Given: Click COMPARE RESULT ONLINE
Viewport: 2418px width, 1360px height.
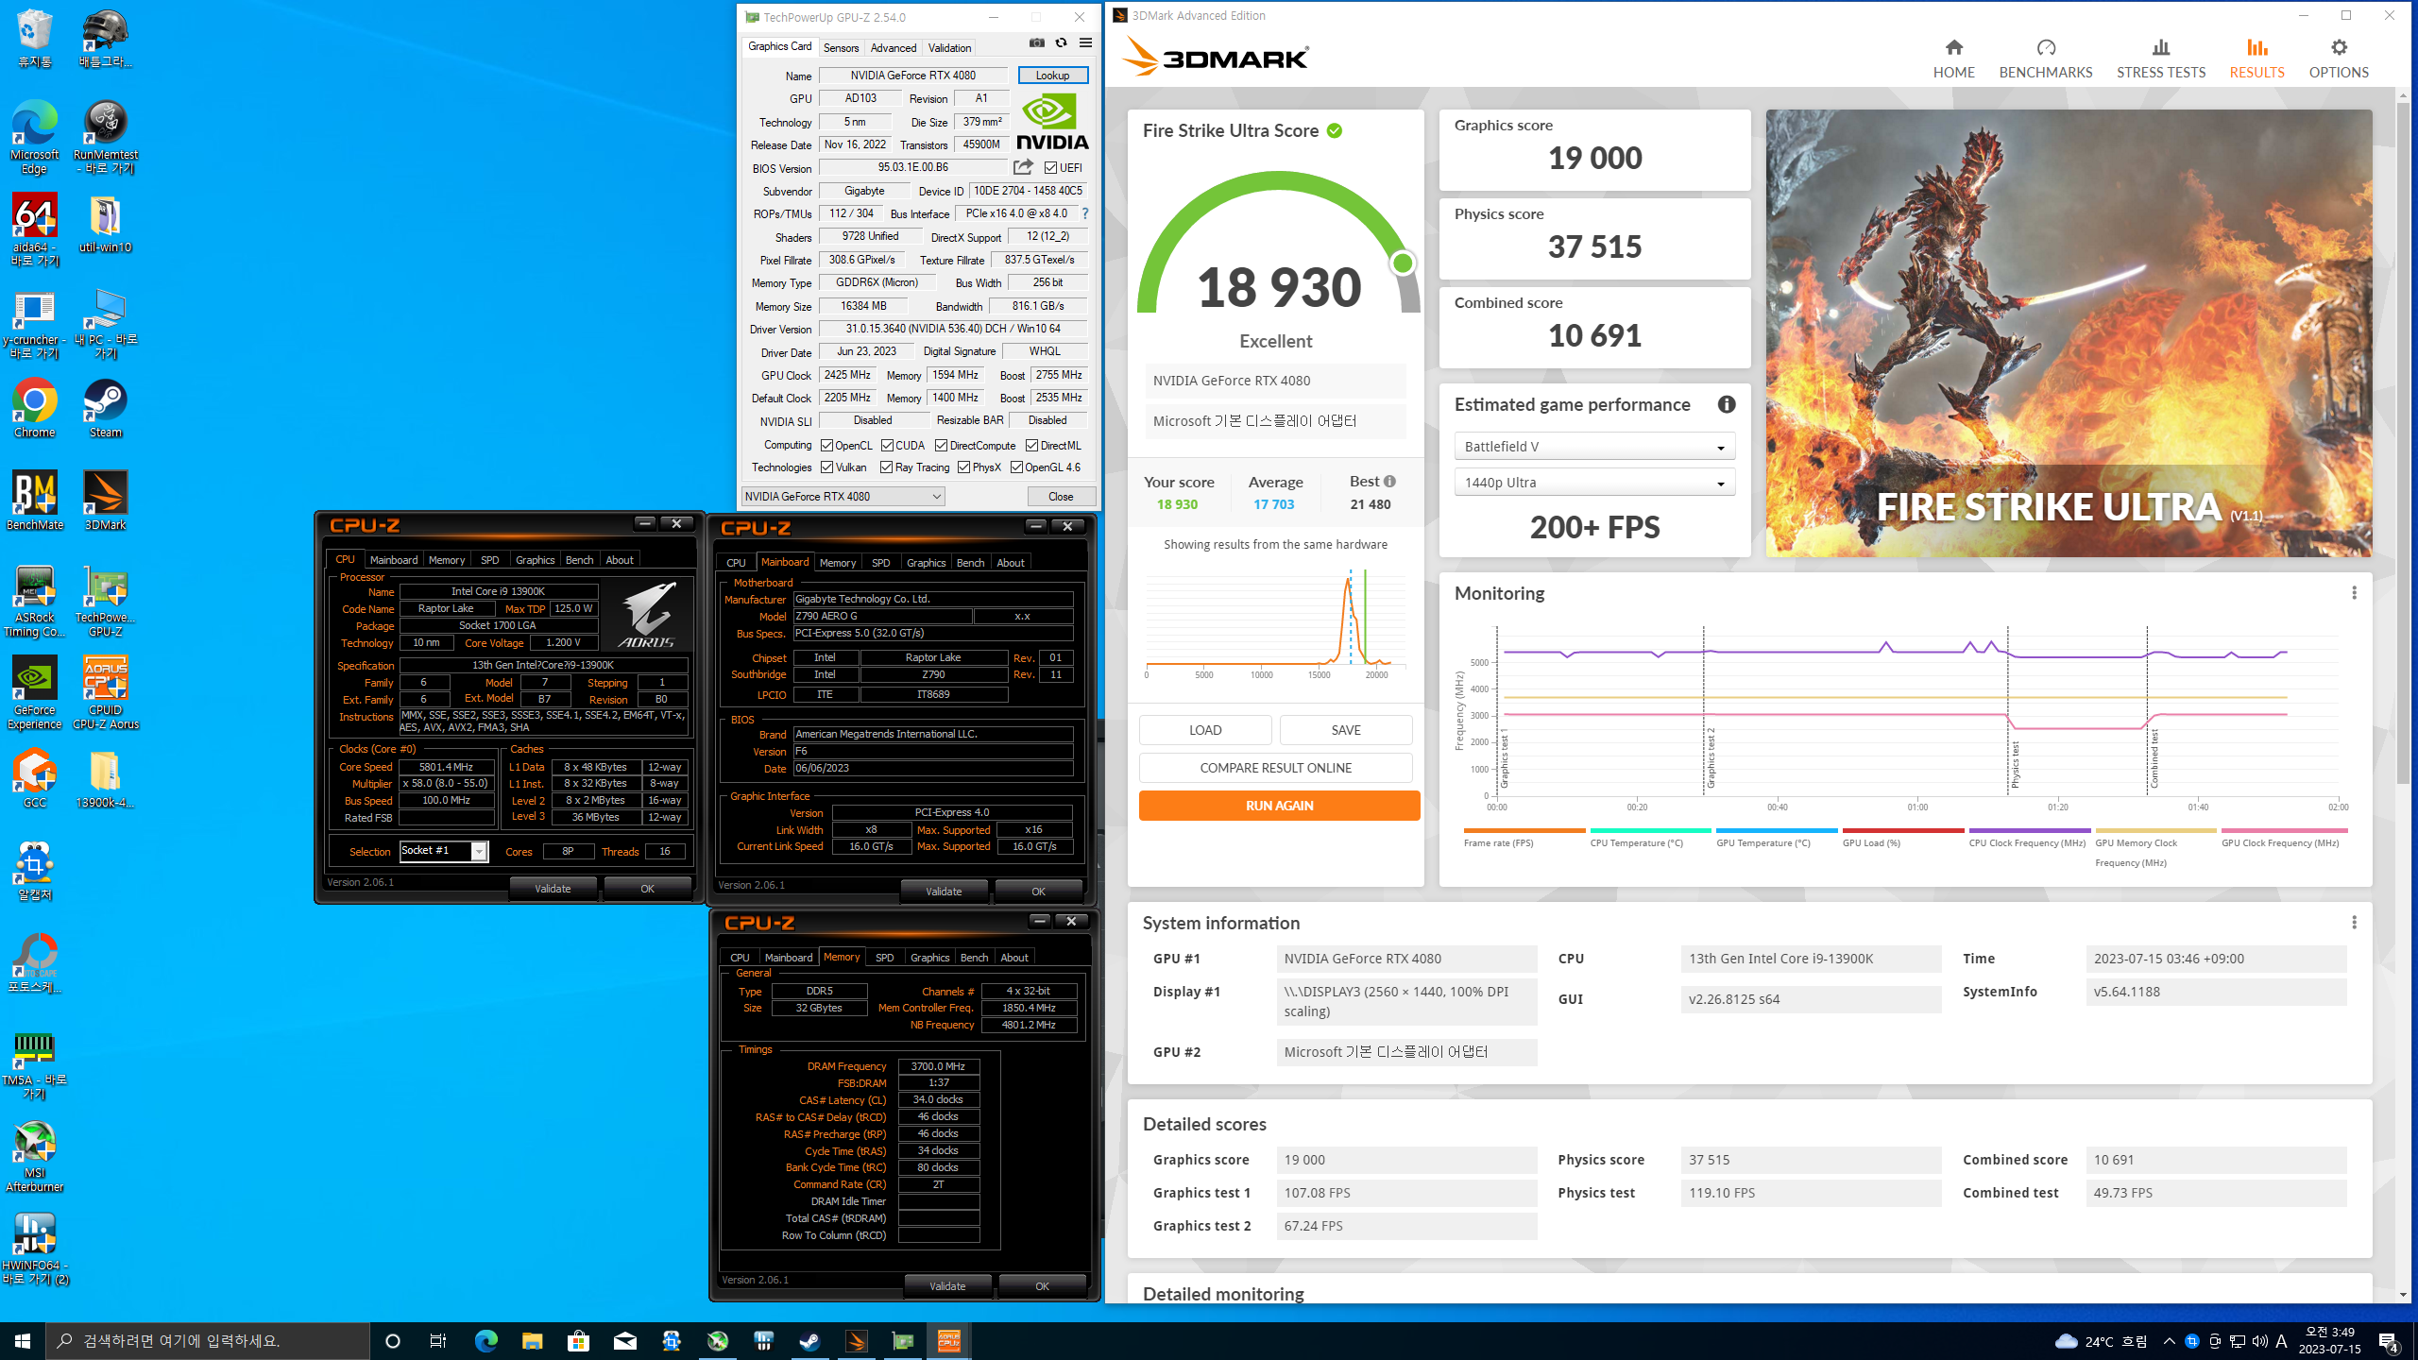Looking at the screenshot, I should [1275, 768].
